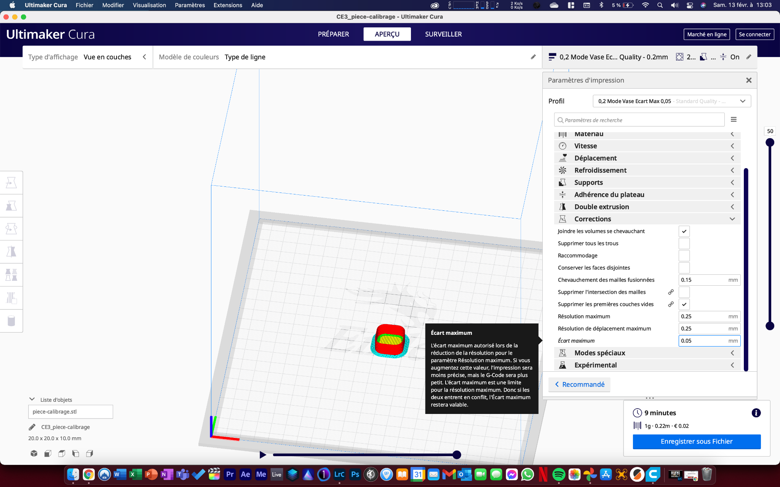Click the settings visibility hamburger menu icon

734,119
